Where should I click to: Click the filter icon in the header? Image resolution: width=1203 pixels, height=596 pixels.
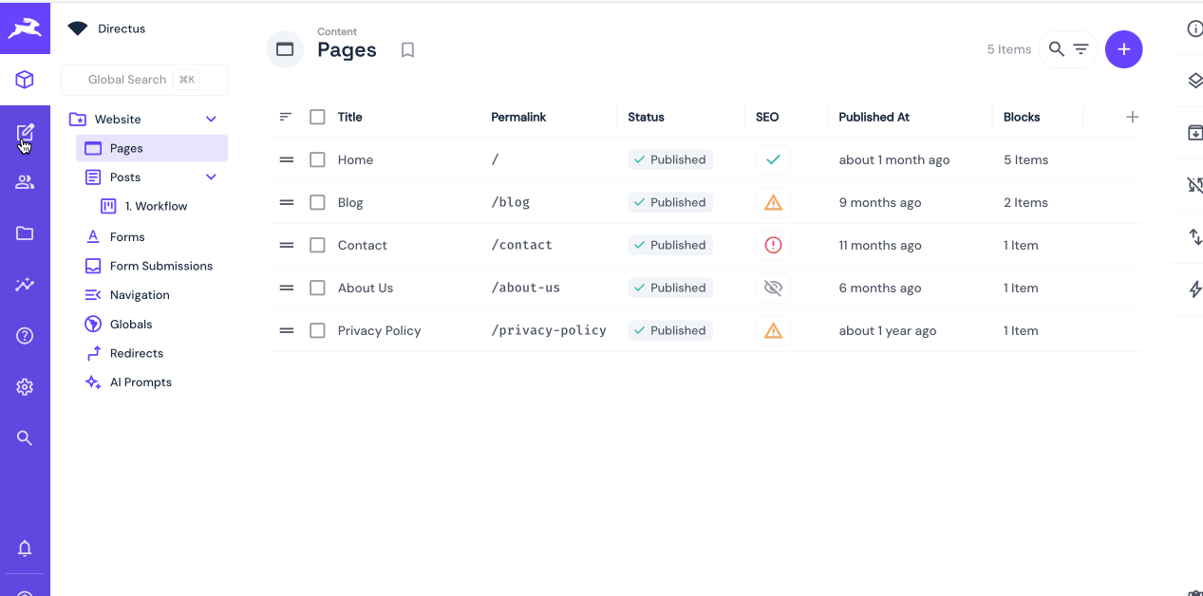(1081, 49)
